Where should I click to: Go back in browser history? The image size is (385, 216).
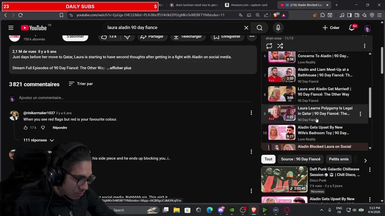pos(5,15)
